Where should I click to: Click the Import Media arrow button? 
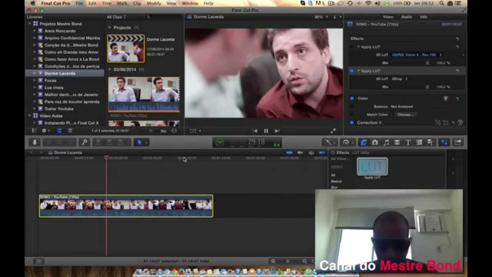point(35,142)
